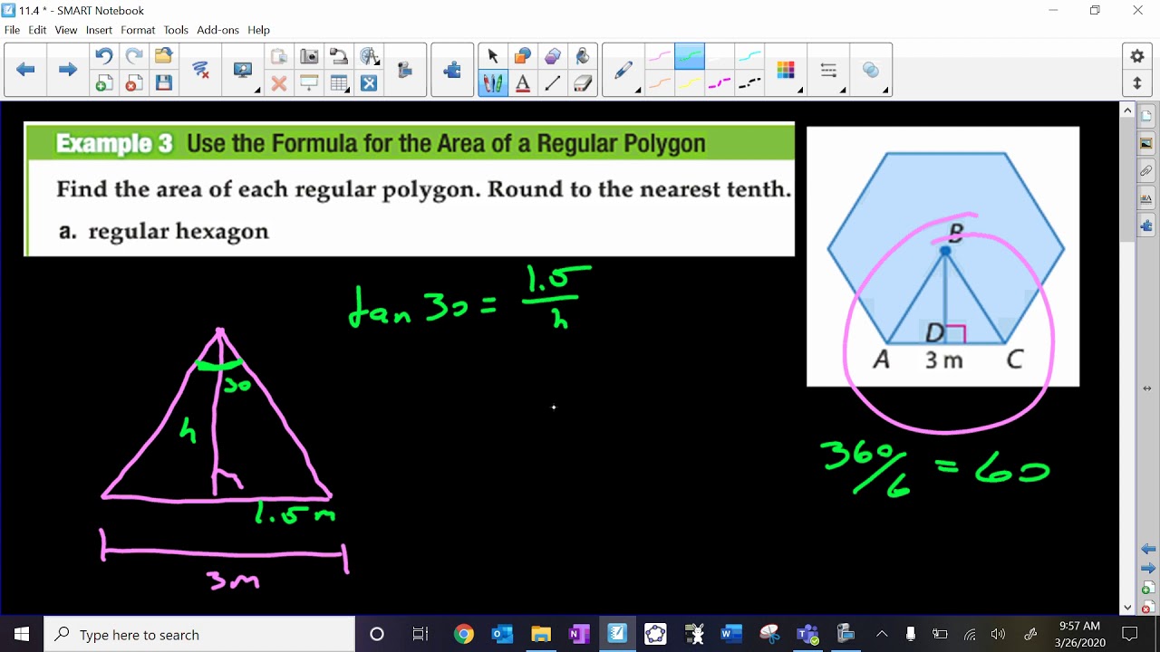1160x652 pixels.
Task: Open a file with the folder icon
Action: tap(163, 57)
